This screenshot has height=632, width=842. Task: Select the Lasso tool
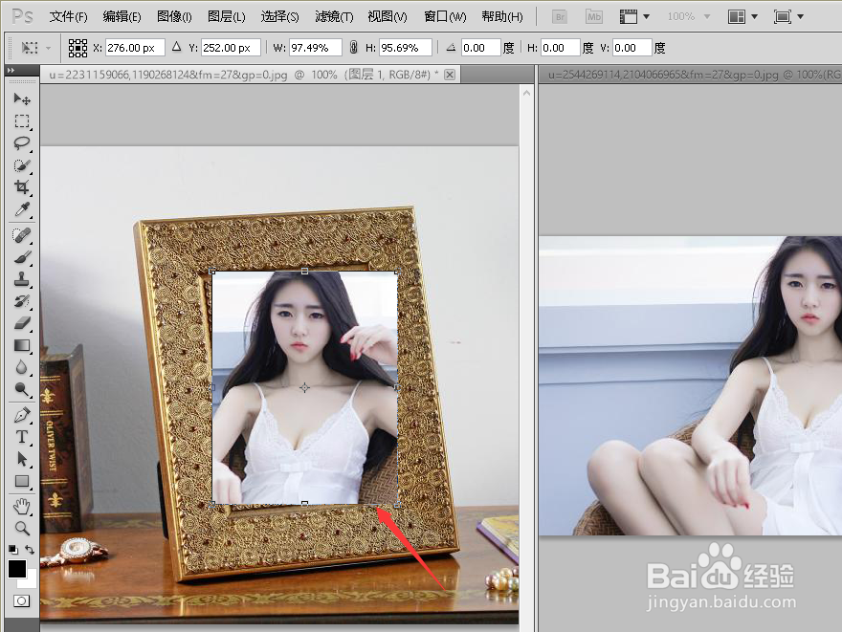click(21, 143)
